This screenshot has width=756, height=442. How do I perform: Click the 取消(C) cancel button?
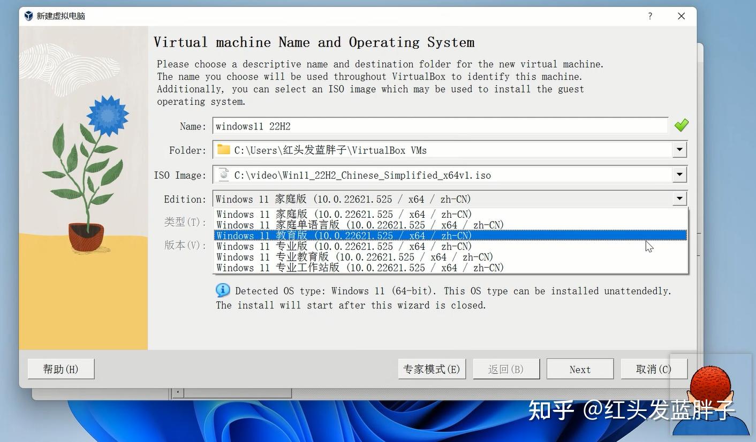[x=654, y=369]
